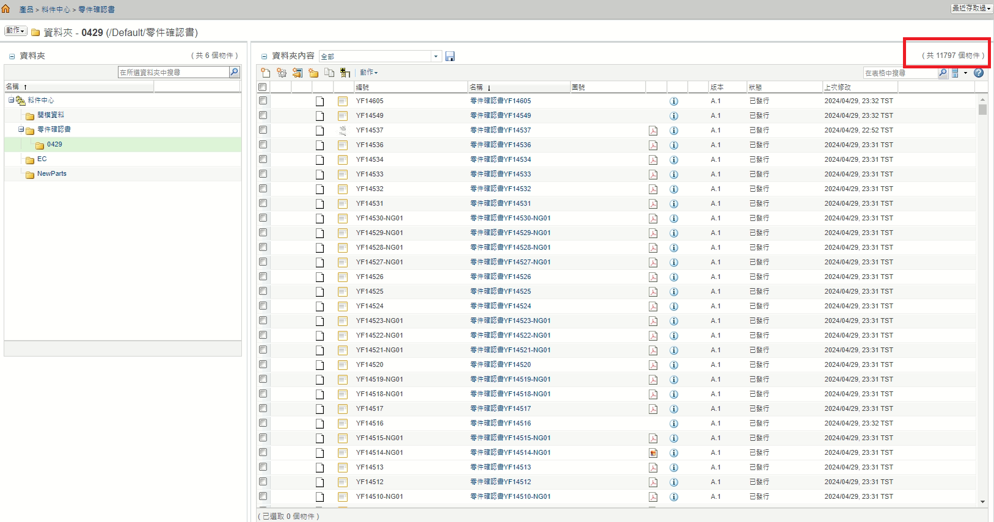Focus the 在表格中搜尋 search field
Viewport: 994px width, 522px height.
900,73
